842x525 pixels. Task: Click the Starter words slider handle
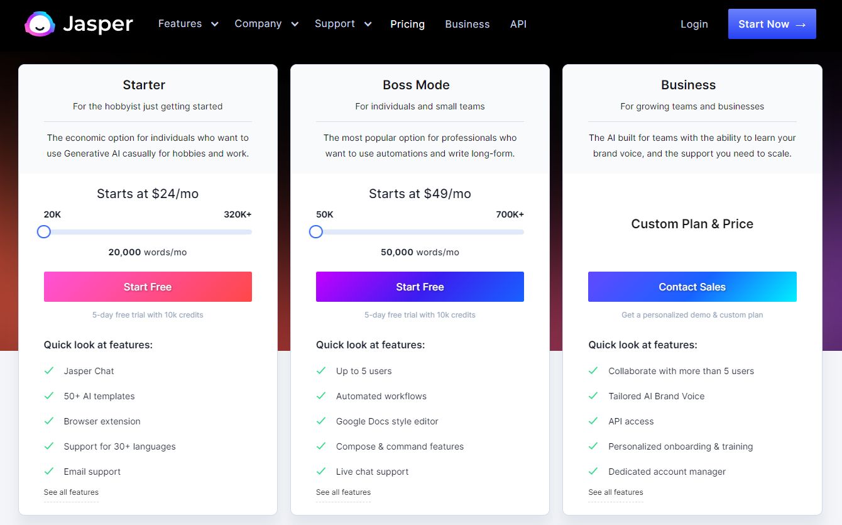(44, 232)
